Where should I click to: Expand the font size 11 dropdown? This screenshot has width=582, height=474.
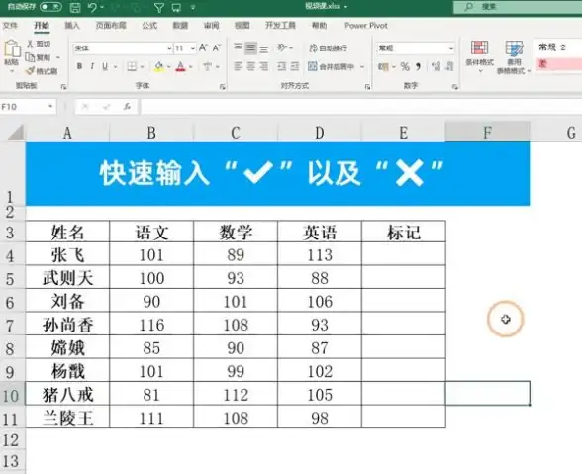[193, 48]
